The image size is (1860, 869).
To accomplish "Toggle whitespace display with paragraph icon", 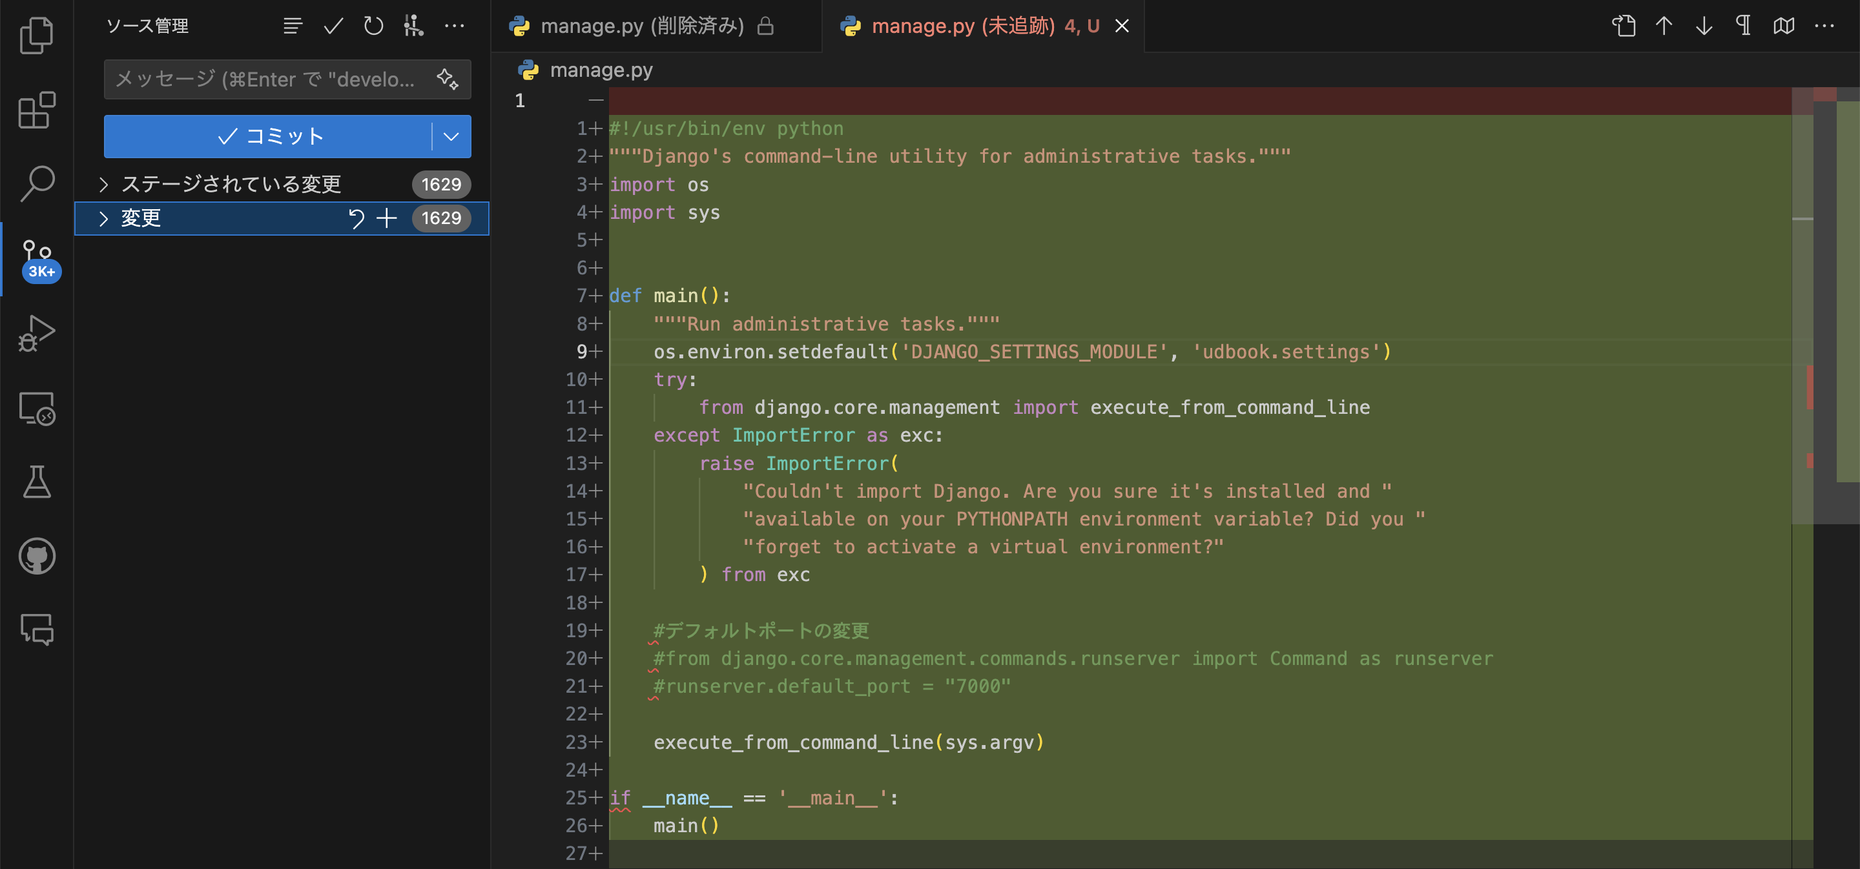I will click(x=1743, y=26).
